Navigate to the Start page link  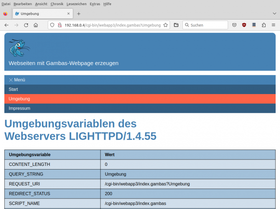[x=13, y=89]
